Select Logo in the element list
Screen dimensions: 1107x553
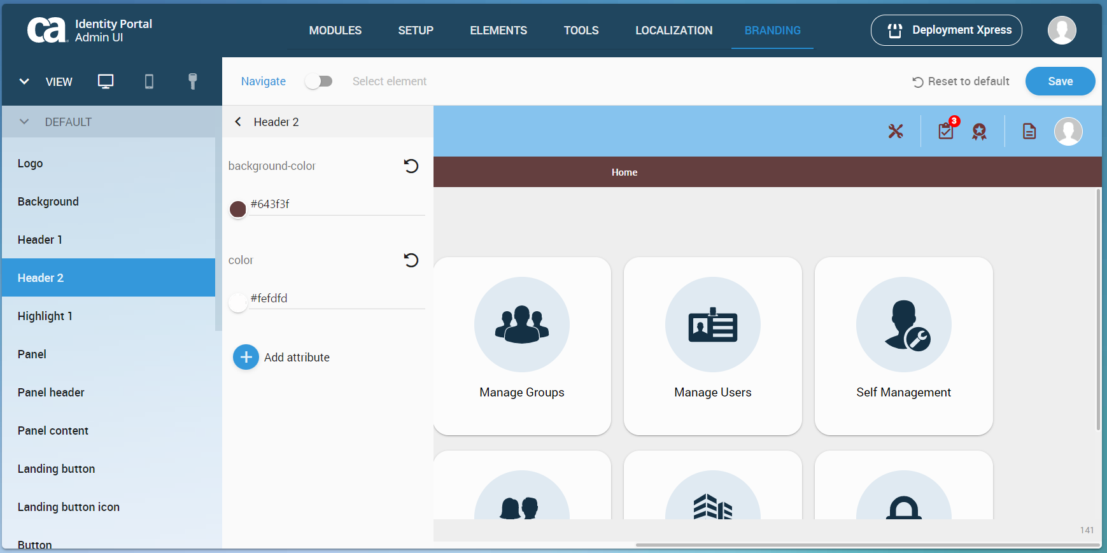click(109, 164)
